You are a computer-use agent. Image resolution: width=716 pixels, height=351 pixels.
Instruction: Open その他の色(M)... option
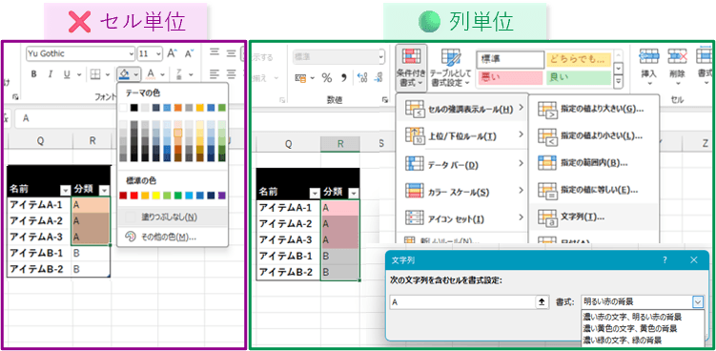(173, 237)
